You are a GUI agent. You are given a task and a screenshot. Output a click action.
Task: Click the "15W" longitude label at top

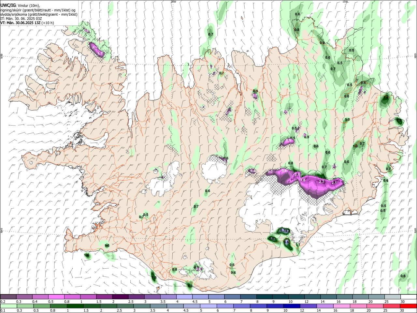[345, 2]
